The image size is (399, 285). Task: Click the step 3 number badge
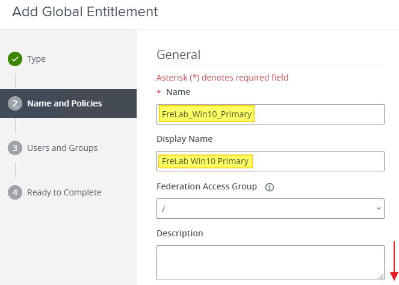click(x=14, y=148)
